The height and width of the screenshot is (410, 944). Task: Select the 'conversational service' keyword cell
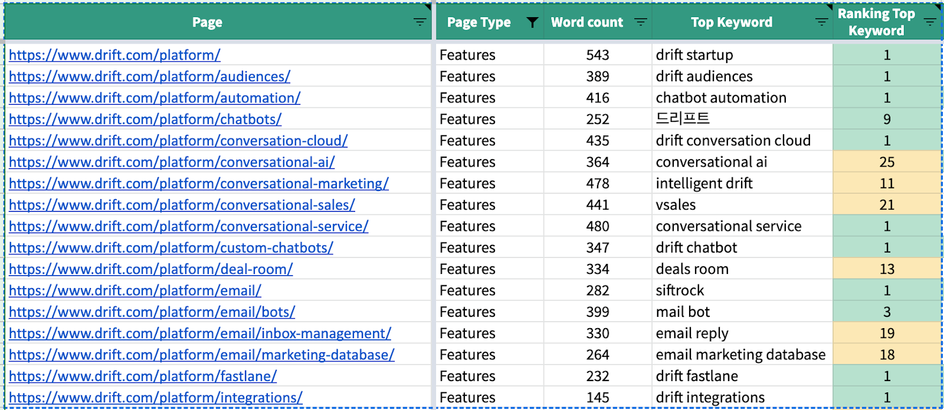pyautogui.click(x=742, y=226)
